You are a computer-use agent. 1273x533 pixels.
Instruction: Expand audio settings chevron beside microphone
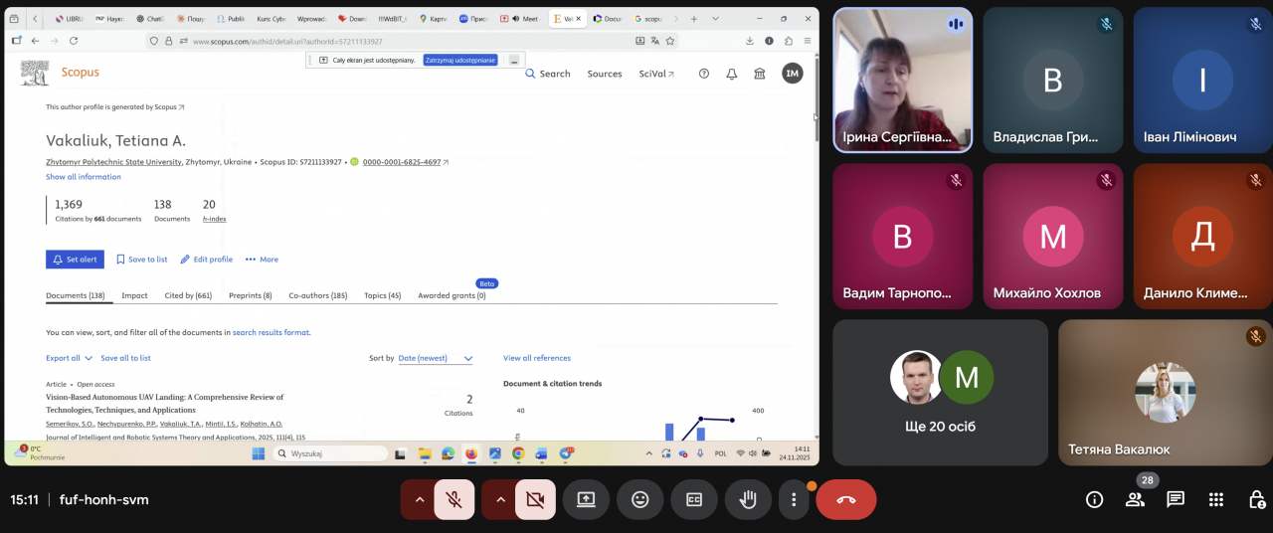coord(419,499)
